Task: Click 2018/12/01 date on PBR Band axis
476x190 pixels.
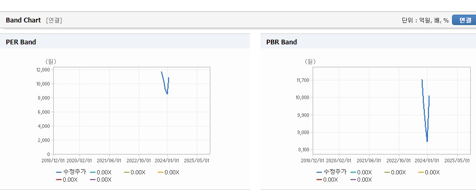Action: coord(313,160)
